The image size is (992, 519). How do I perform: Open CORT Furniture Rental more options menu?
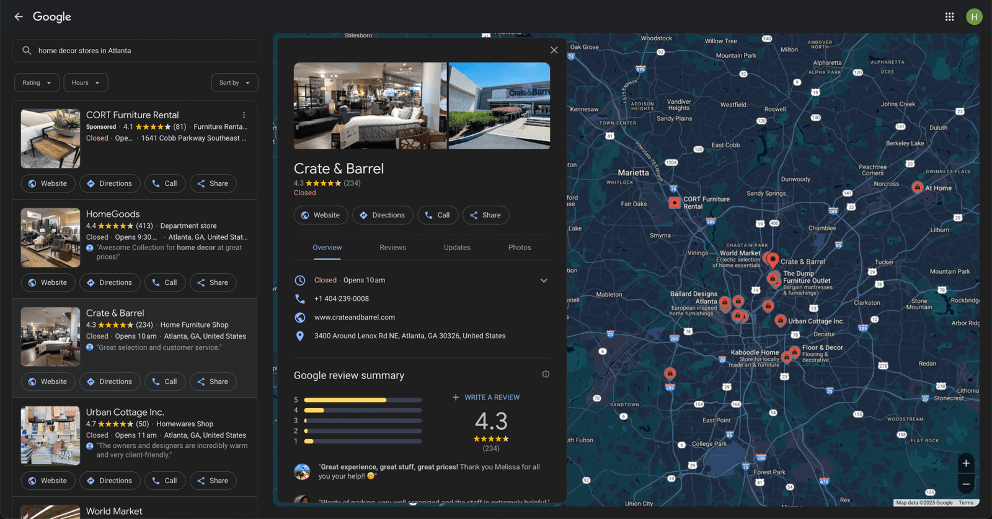click(x=244, y=115)
